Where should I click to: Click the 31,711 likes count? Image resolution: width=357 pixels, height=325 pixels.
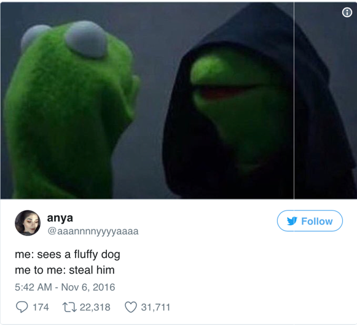pos(155,307)
